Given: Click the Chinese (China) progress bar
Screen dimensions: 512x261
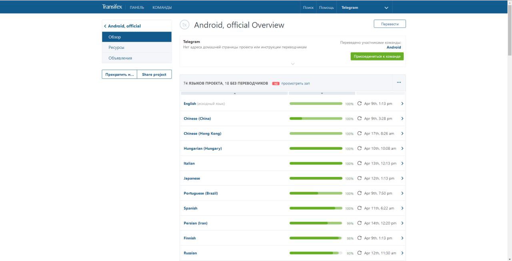Looking at the screenshot, I should [x=316, y=118].
